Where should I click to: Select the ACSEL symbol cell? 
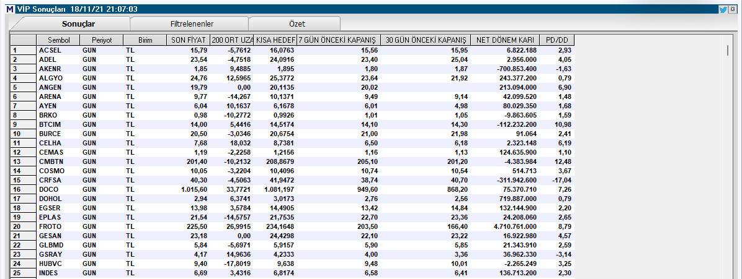[x=50, y=50]
